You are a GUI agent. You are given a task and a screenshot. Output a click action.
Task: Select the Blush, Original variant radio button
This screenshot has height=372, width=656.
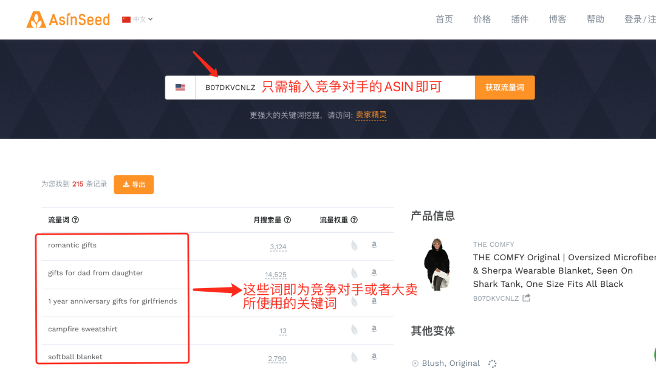coord(414,363)
